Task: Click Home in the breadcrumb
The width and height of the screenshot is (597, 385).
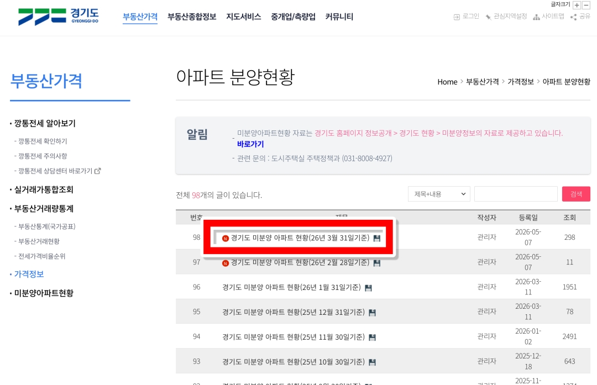Action: coord(447,82)
